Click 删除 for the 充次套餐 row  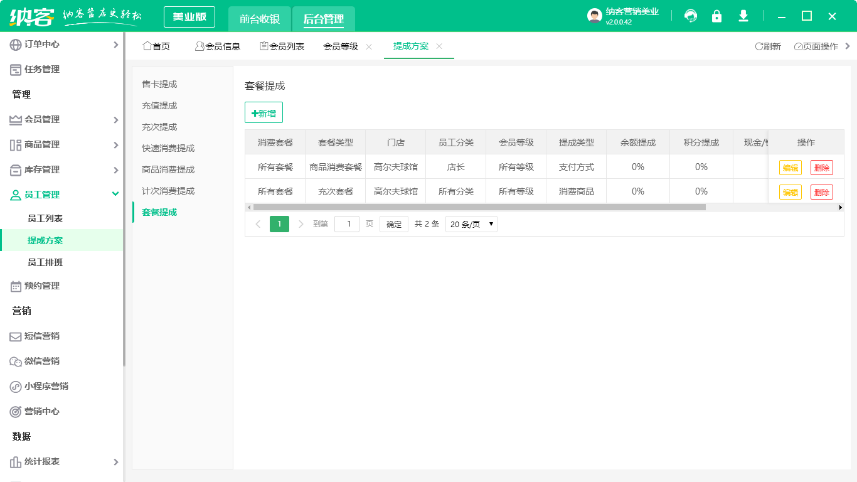click(821, 192)
